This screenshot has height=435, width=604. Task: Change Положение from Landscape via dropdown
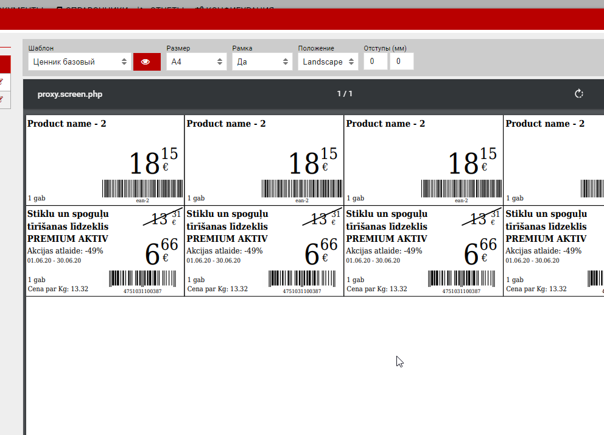pyautogui.click(x=328, y=62)
